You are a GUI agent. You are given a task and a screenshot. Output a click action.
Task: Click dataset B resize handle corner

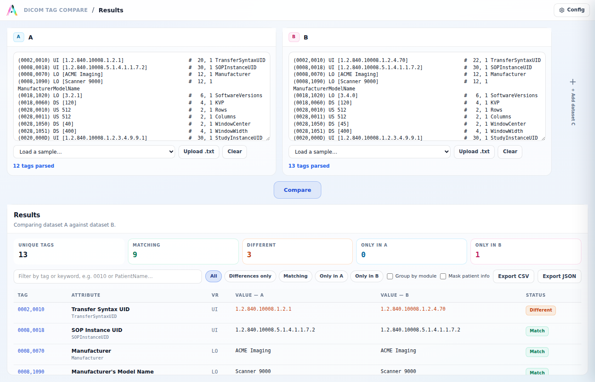click(543, 138)
